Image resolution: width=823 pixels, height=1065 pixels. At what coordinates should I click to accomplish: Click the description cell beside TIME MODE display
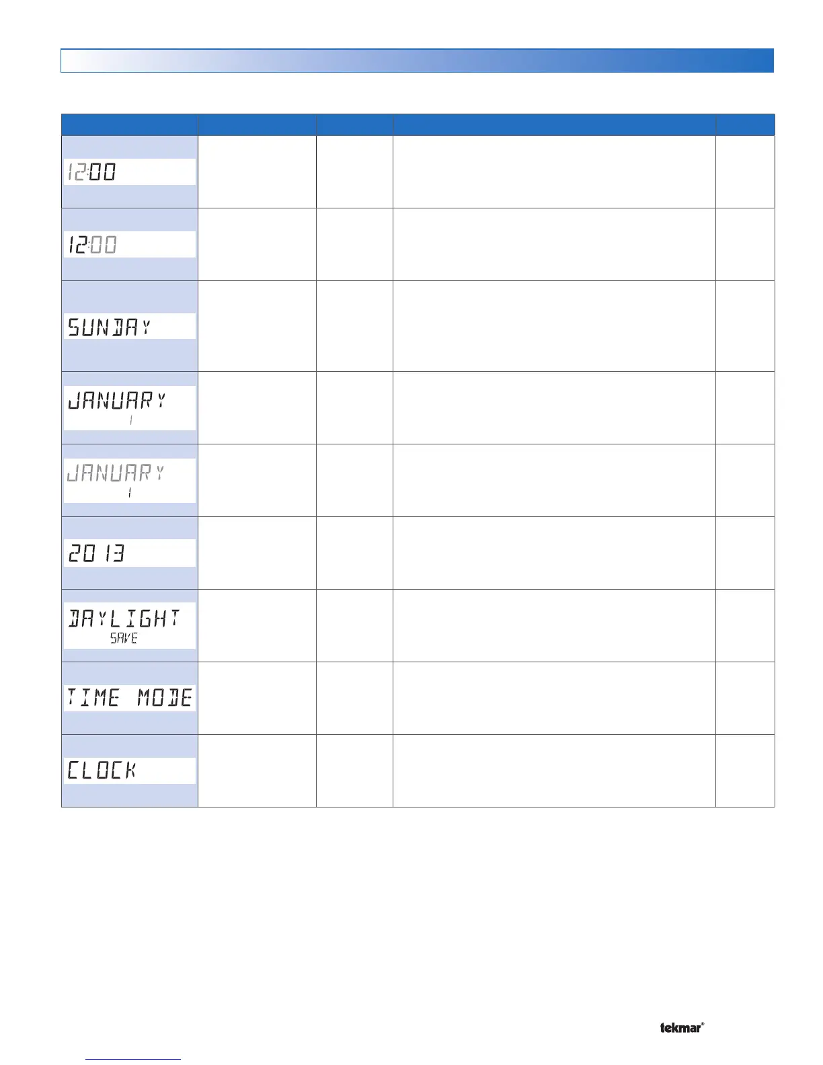(554, 698)
